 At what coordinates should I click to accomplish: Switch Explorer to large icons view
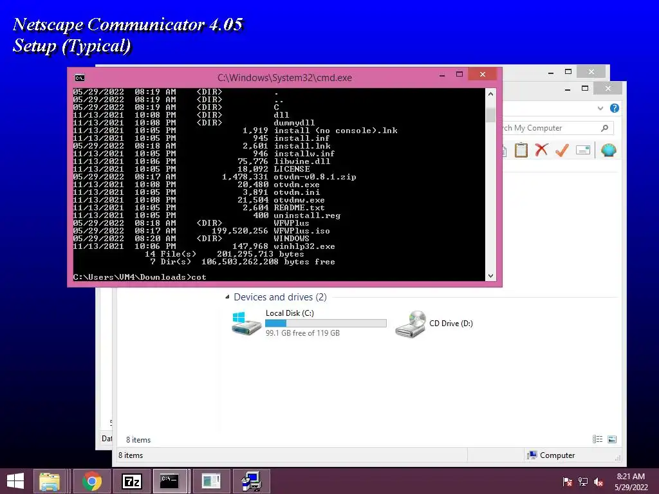(612, 439)
